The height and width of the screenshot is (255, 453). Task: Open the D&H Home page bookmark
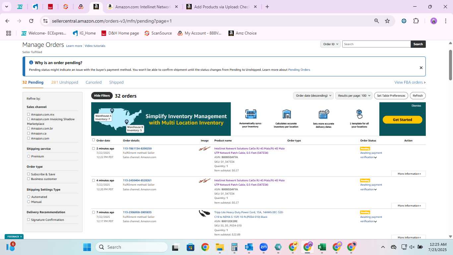pos(120,33)
